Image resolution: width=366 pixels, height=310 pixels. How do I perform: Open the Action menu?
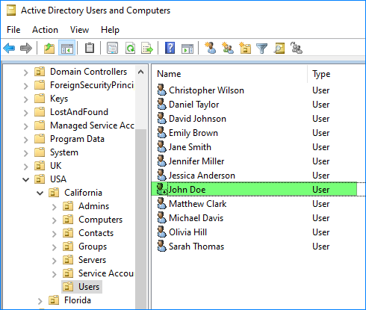(x=45, y=30)
